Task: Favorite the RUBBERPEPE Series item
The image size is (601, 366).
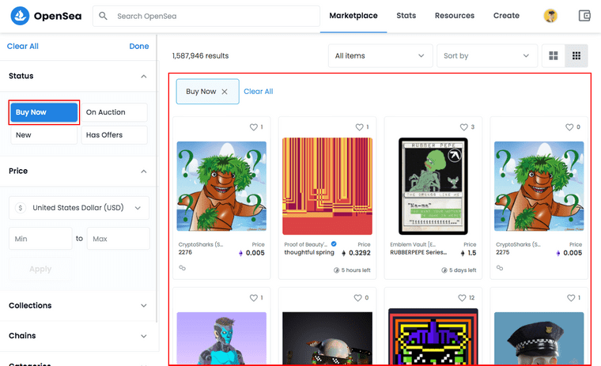Action: click(463, 126)
